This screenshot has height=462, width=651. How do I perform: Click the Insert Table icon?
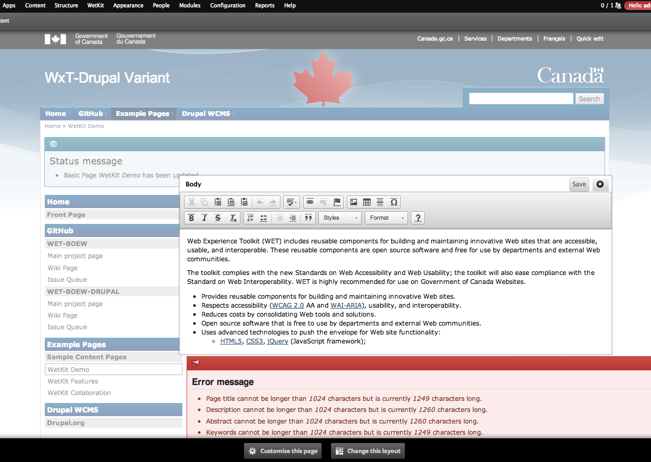[x=367, y=202]
